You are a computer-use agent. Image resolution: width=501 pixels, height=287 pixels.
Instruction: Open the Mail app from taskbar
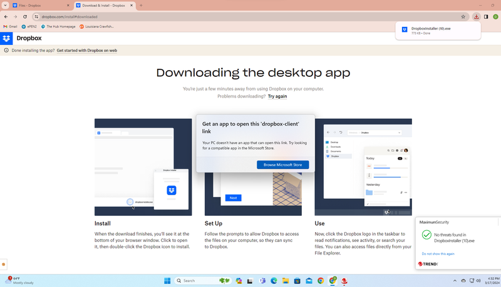pyautogui.click(x=309, y=281)
